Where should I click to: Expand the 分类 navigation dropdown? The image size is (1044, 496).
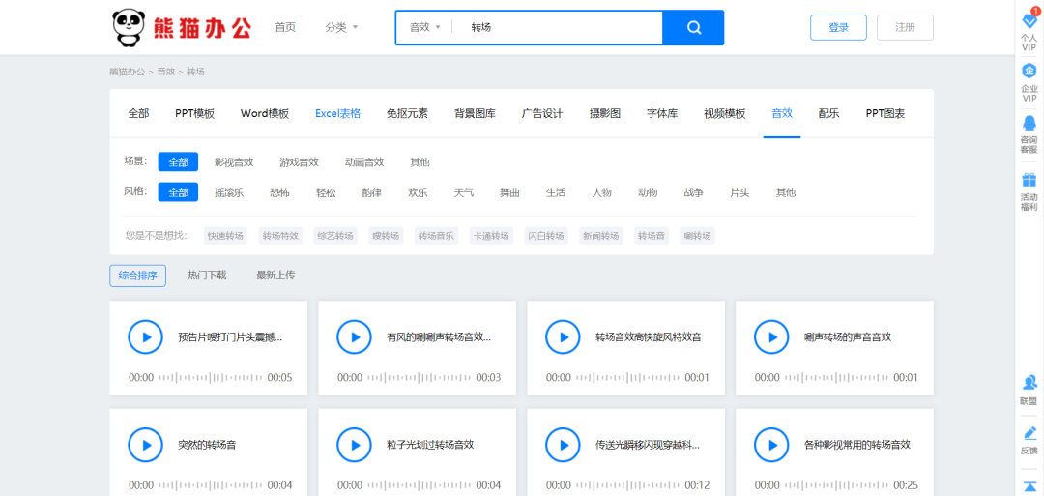coord(341,27)
